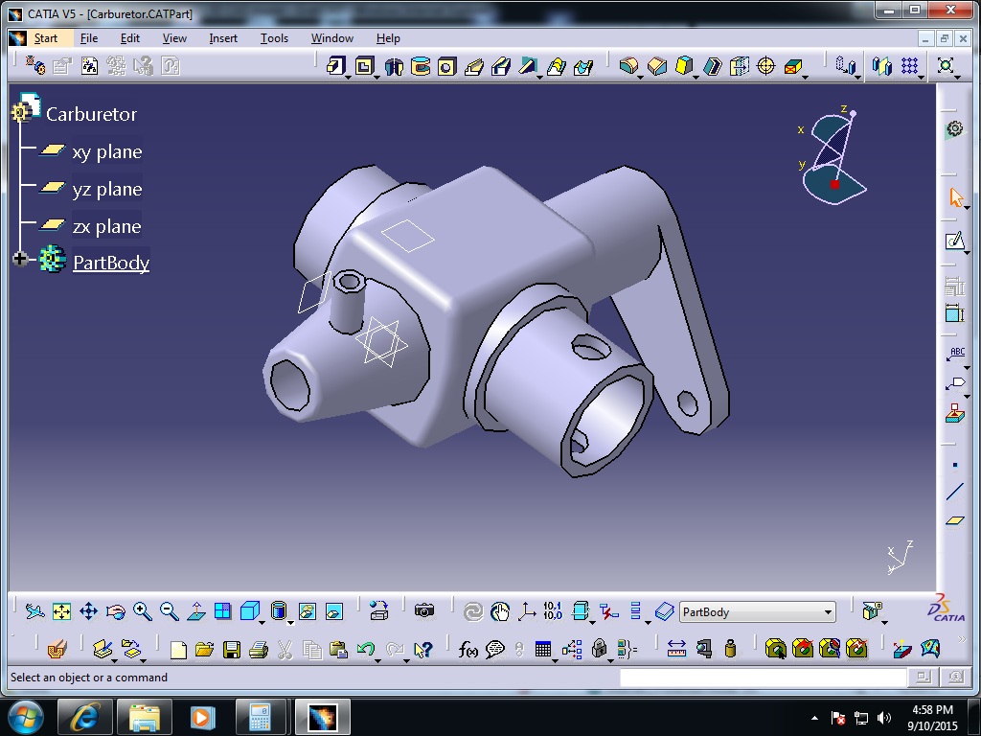This screenshot has height=736, width=981.
Task: Toggle the Axis System icon
Action: pos(527,611)
